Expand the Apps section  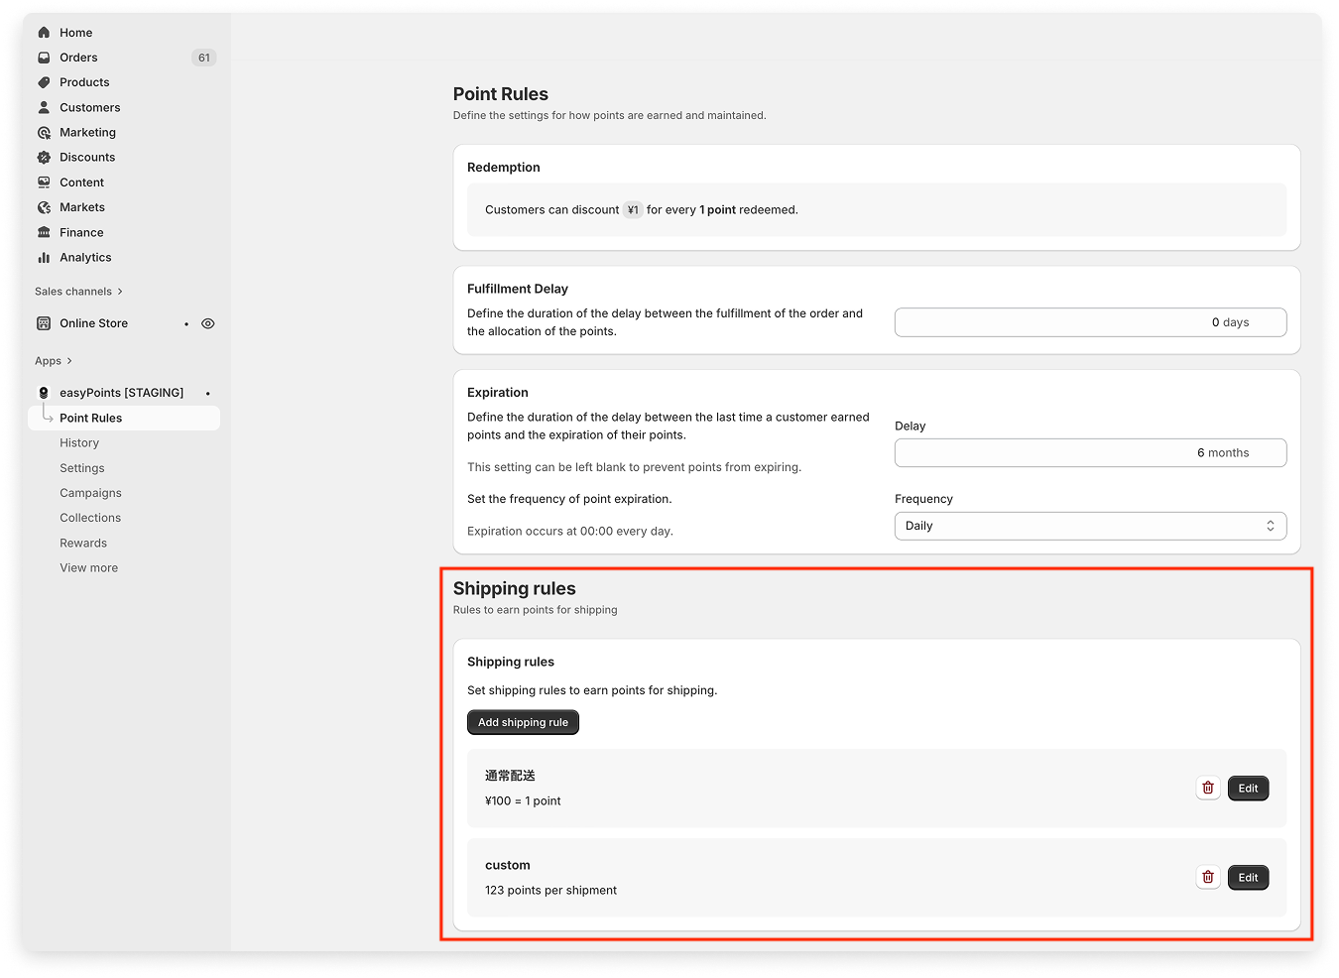pos(54,361)
